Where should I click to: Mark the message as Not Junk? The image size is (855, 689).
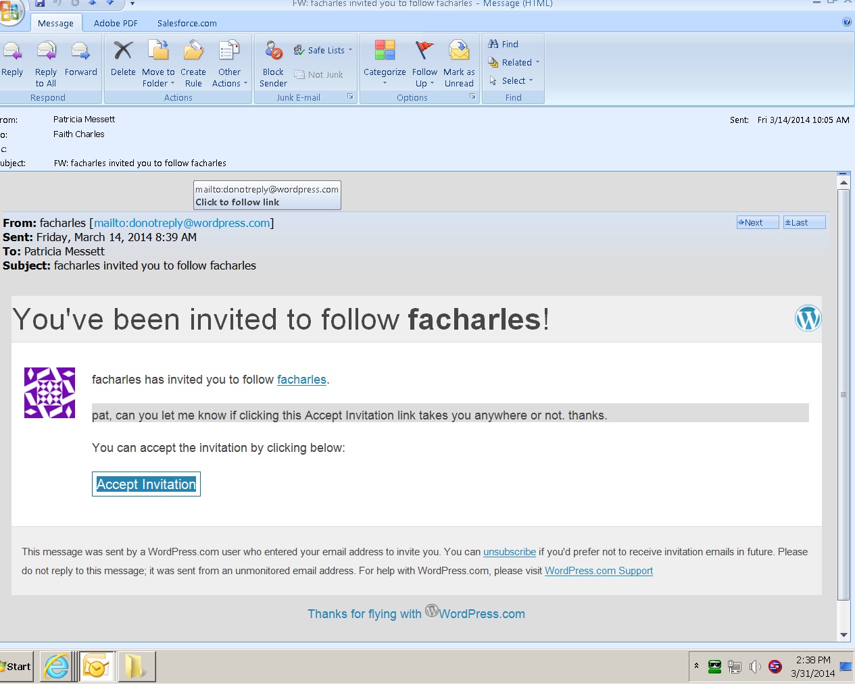tap(319, 74)
